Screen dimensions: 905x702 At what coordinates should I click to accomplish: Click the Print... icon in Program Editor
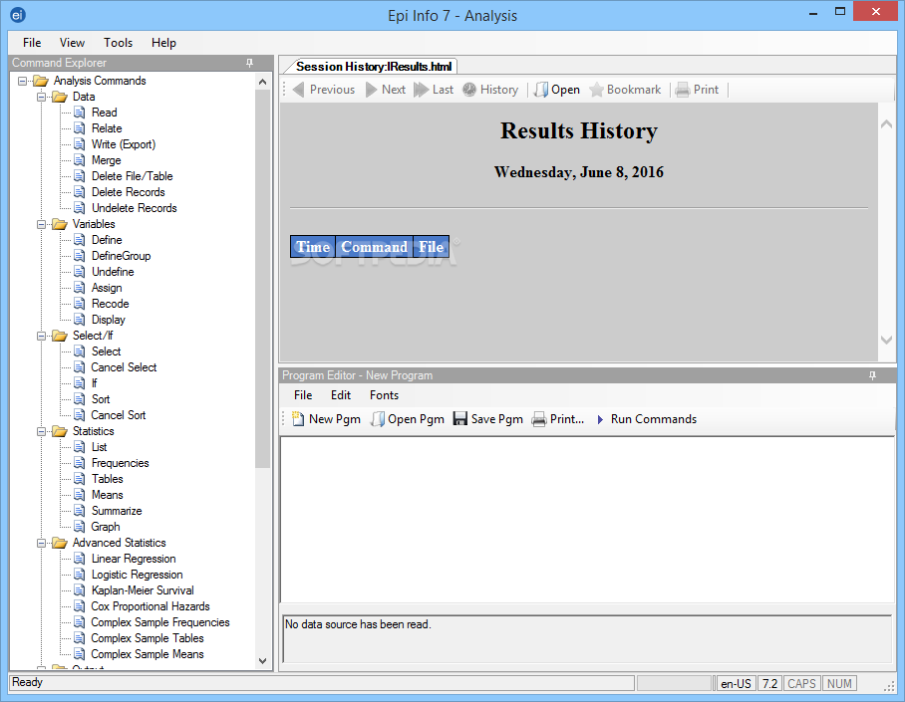[x=539, y=419]
